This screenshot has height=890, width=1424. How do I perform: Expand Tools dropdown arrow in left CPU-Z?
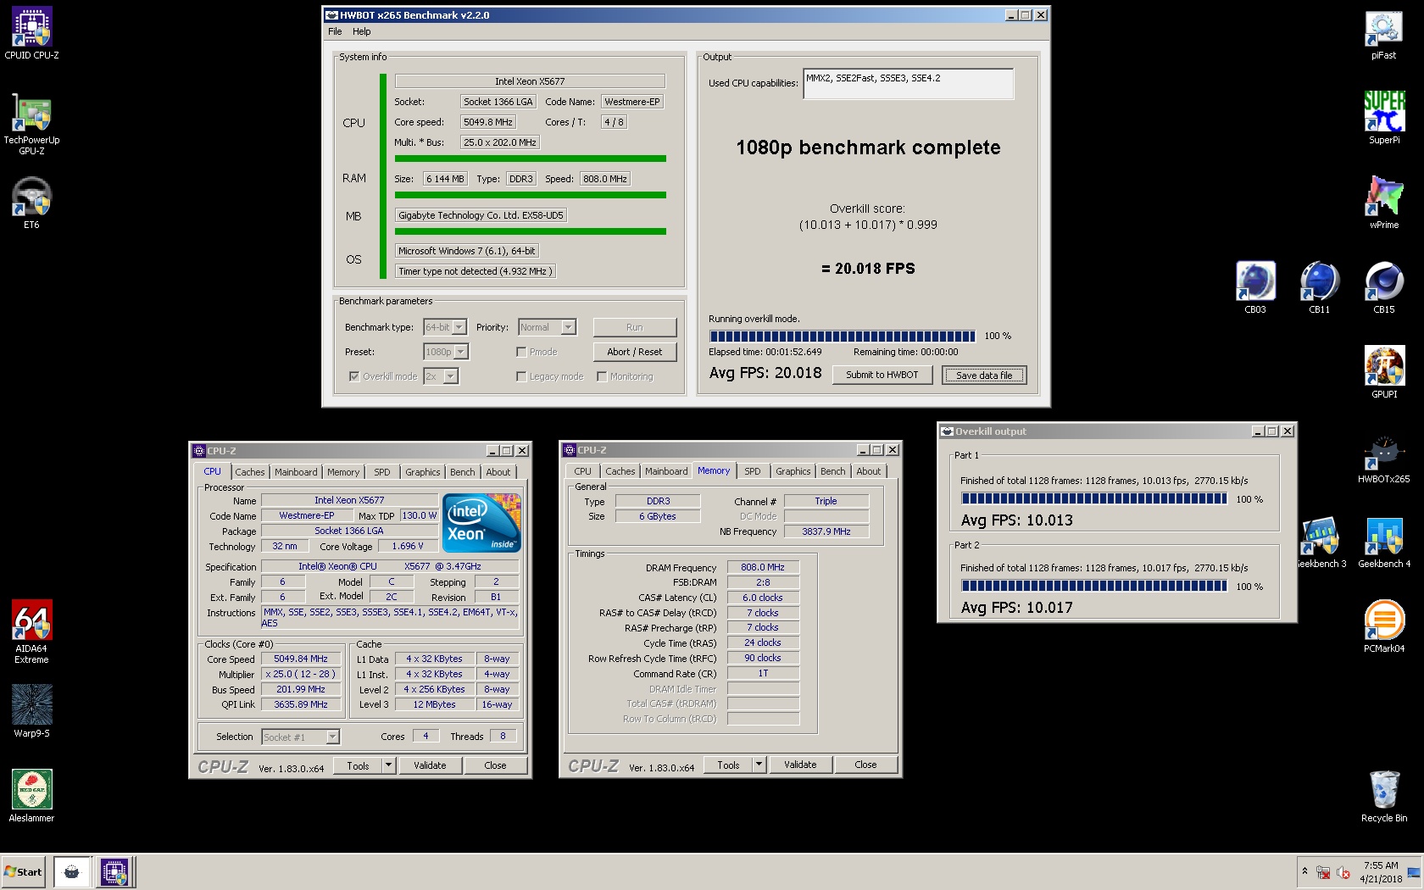388,765
